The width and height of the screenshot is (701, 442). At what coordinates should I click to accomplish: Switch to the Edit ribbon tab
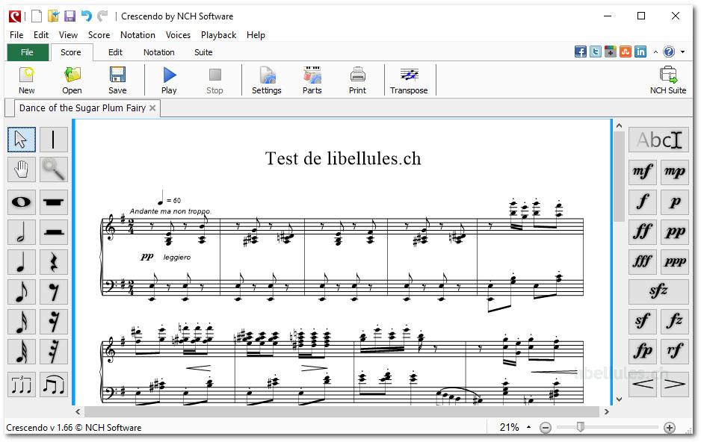coord(115,52)
